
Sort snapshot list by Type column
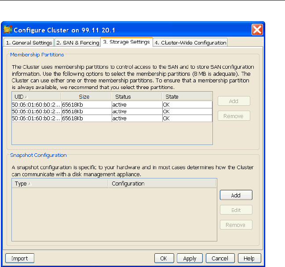[x=60, y=183]
